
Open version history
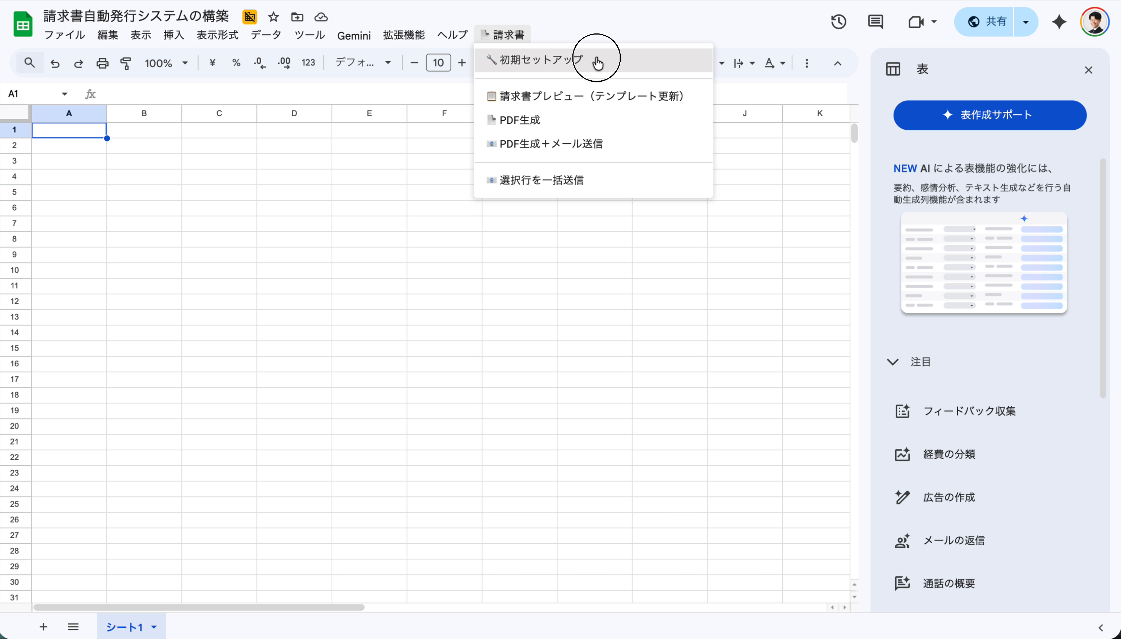click(838, 21)
